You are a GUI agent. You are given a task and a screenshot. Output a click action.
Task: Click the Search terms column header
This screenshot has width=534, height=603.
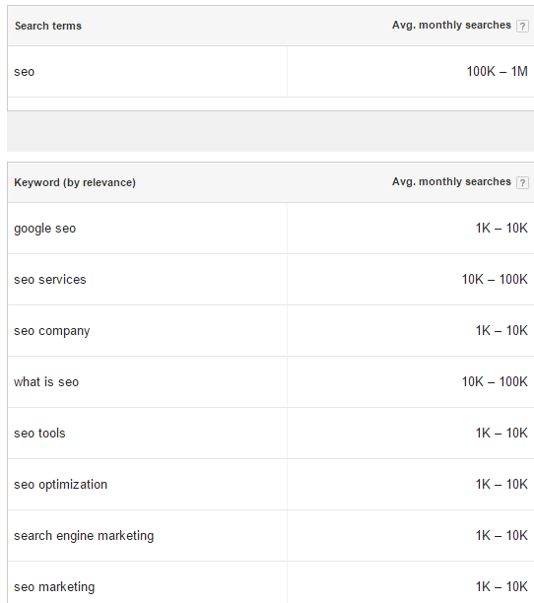click(48, 26)
